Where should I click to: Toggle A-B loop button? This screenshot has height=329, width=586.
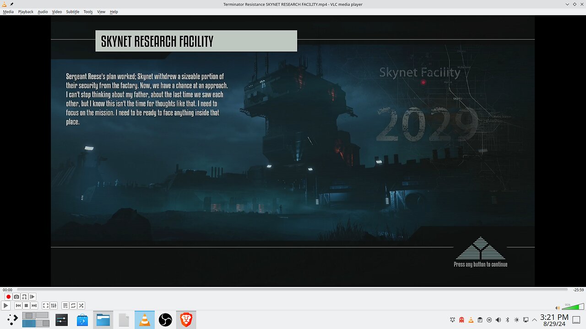(24, 297)
